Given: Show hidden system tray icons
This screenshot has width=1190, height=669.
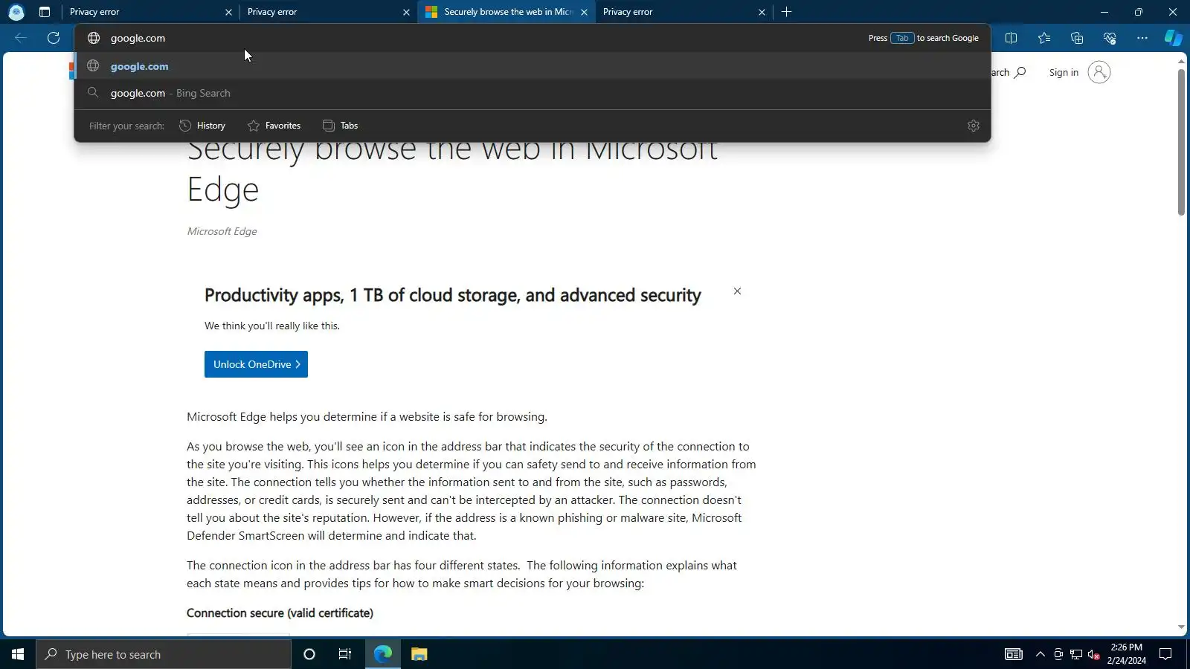Looking at the screenshot, I should coord(1040,654).
